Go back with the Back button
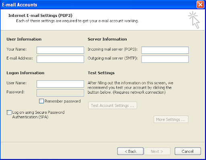The image size is (206, 160). coord(130,151)
